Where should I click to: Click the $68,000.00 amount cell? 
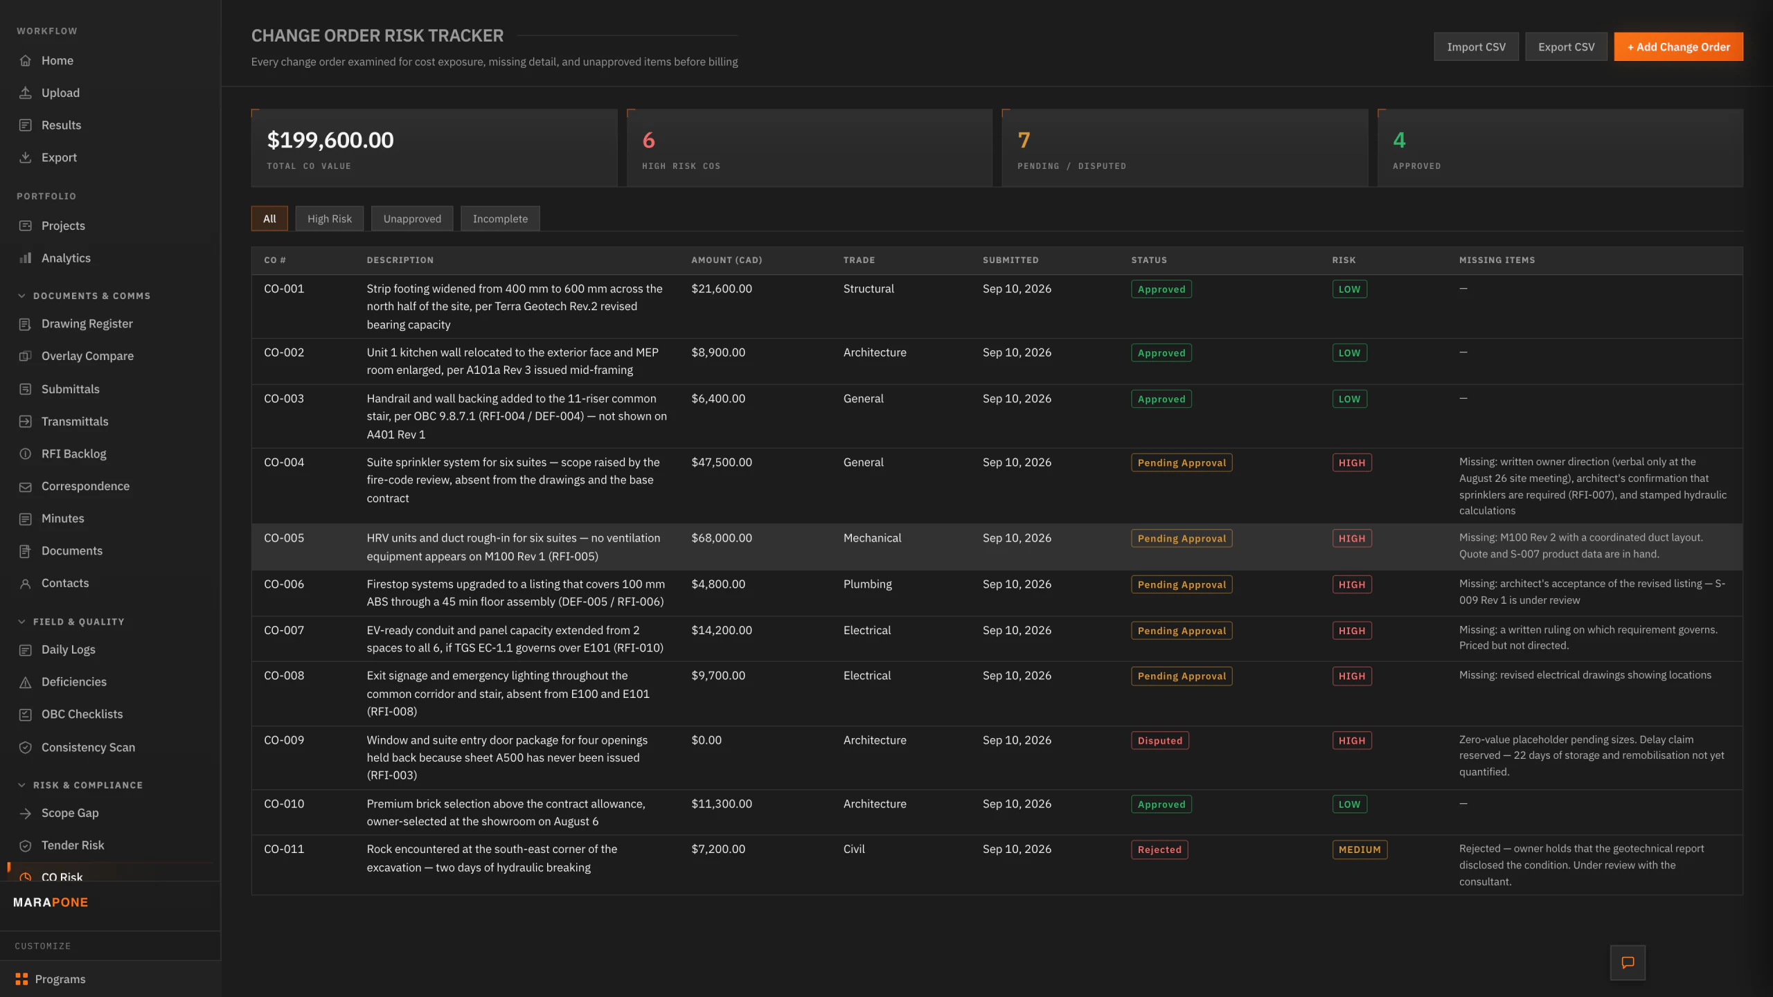click(722, 538)
